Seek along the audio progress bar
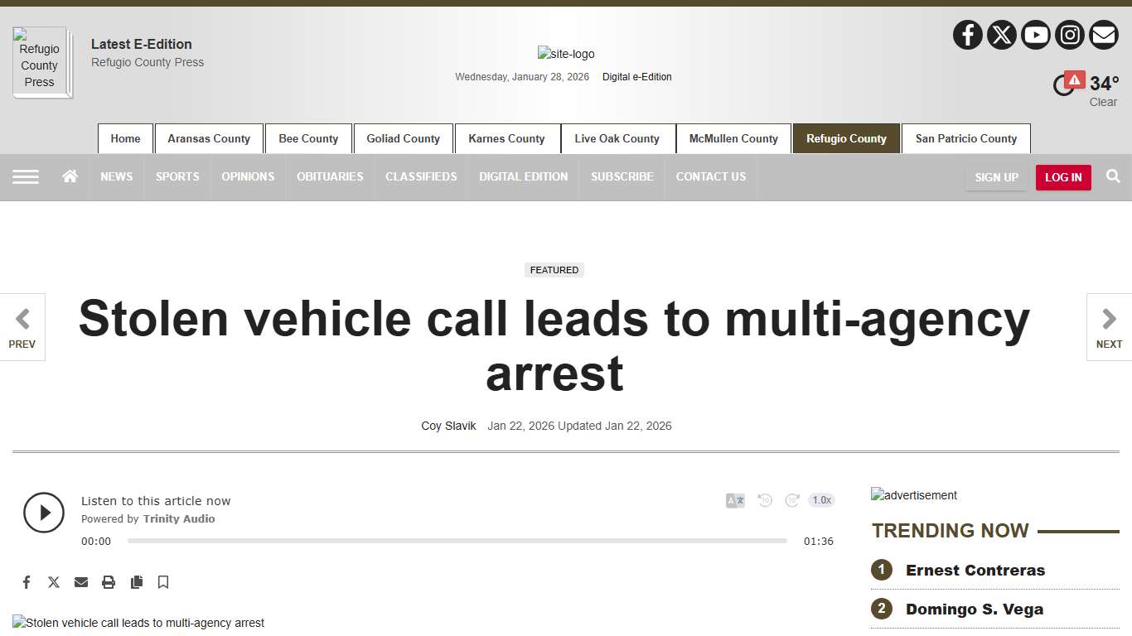1132x636 pixels. (x=456, y=541)
